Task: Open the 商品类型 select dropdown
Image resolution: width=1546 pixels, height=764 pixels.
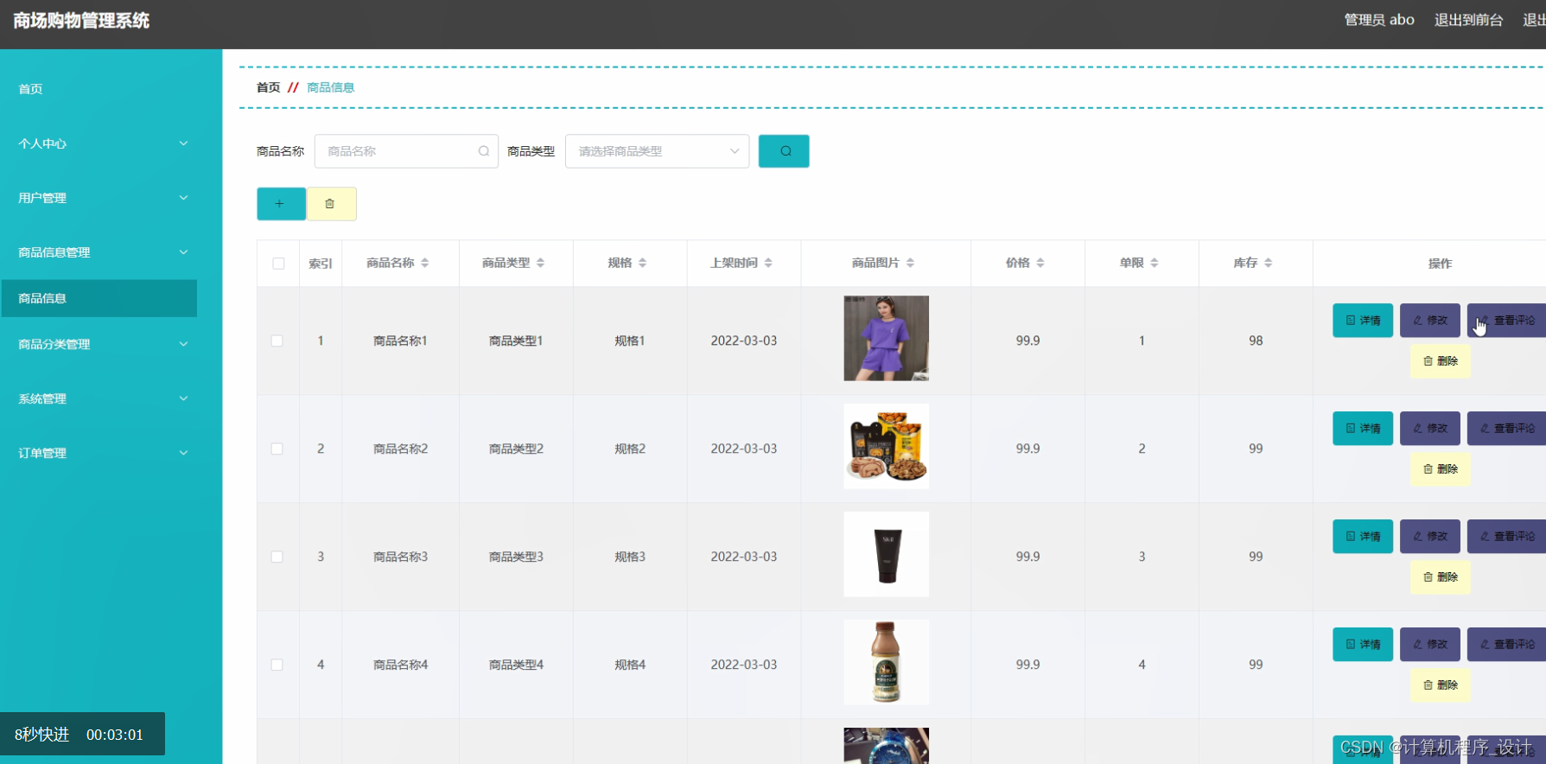Action: click(657, 151)
